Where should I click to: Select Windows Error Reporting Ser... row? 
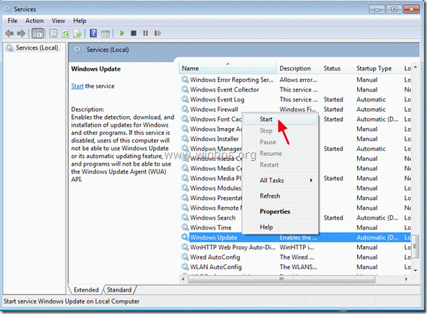296,80
